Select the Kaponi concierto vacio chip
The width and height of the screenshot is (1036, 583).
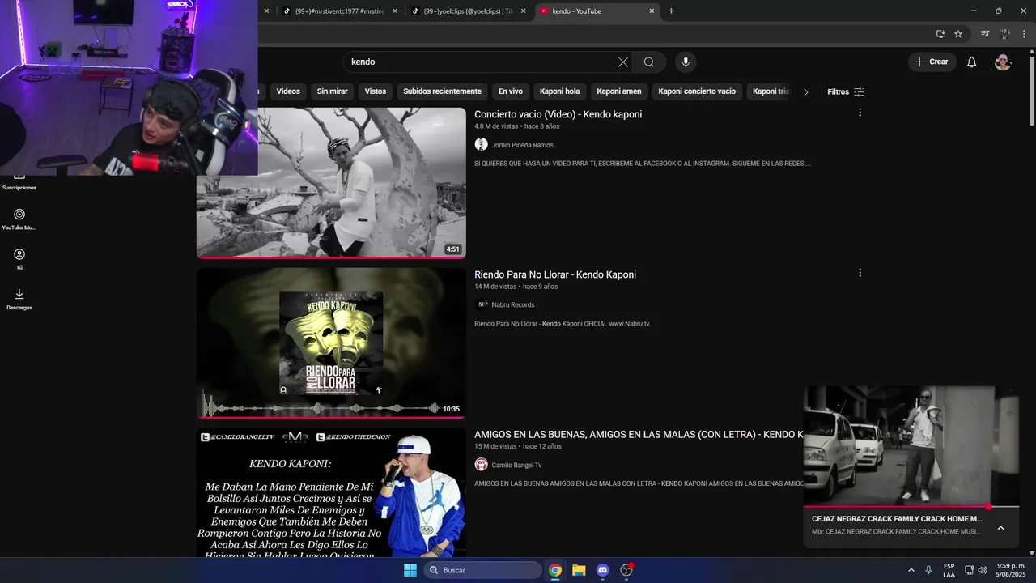click(697, 91)
